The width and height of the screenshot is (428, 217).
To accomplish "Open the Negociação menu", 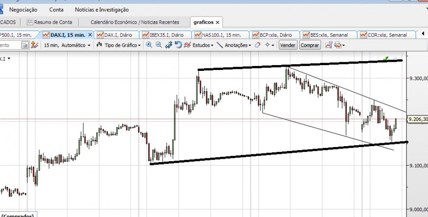I will pyautogui.click(x=23, y=10).
